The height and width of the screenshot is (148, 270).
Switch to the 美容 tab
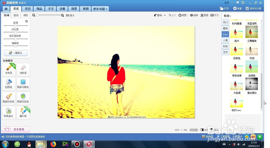coord(28,9)
